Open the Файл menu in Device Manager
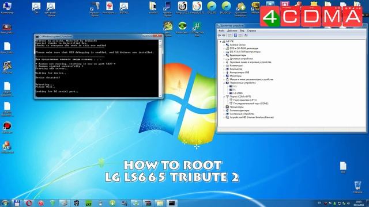Image resolution: width=369 pixels, height=207 pixels. [221, 30]
